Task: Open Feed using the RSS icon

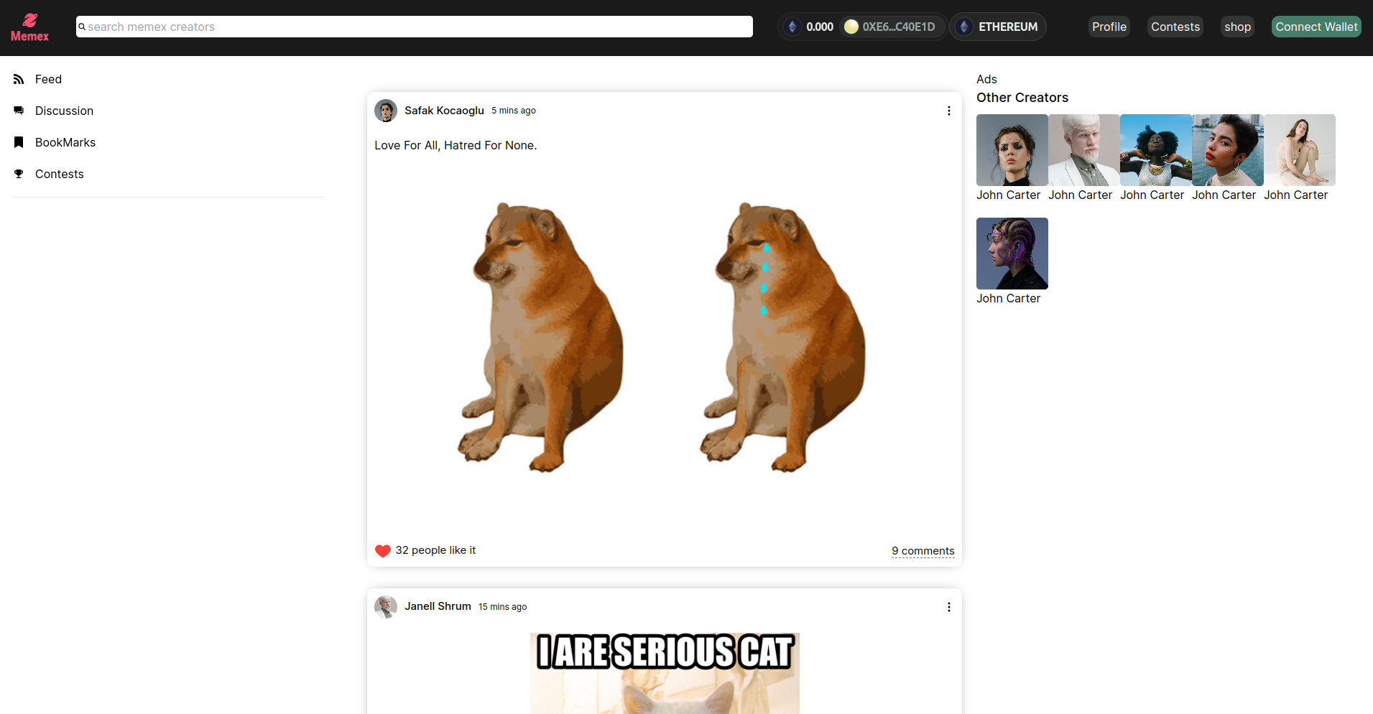Action: [x=19, y=79]
